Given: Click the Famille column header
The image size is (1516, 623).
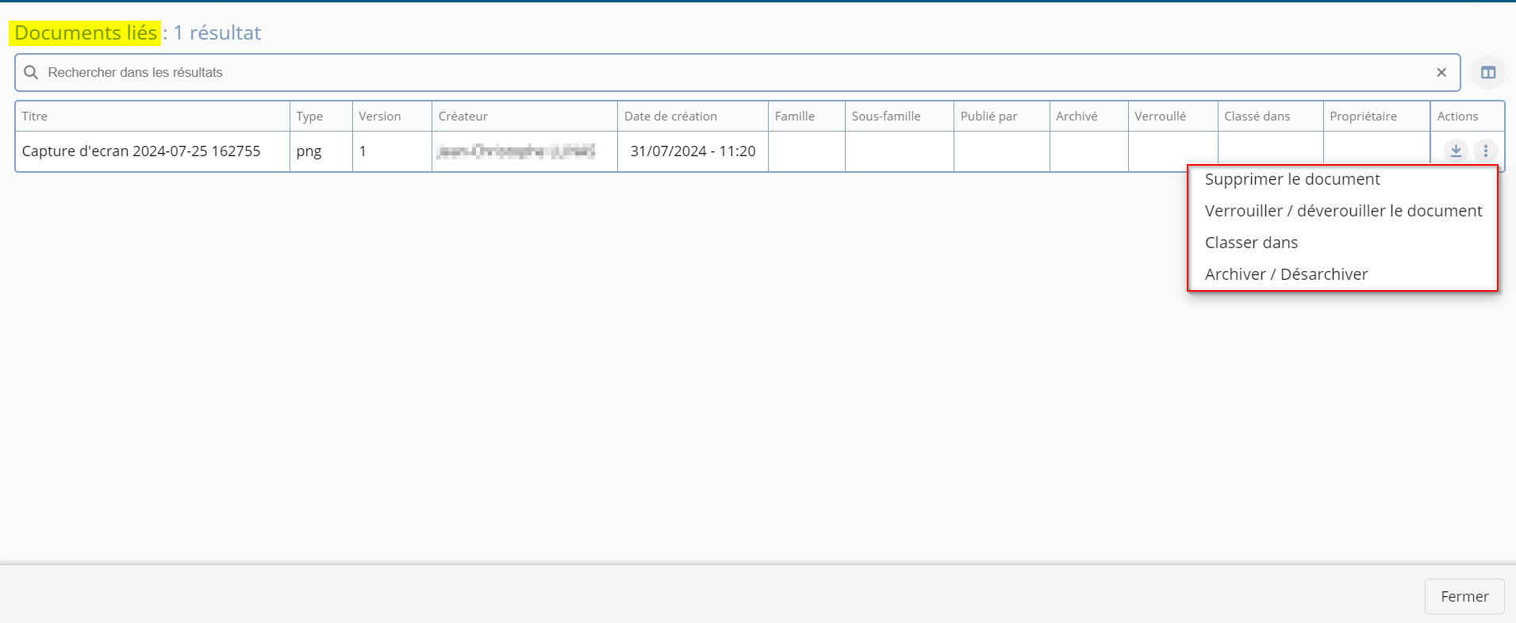Looking at the screenshot, I should (x=794, y=116).
